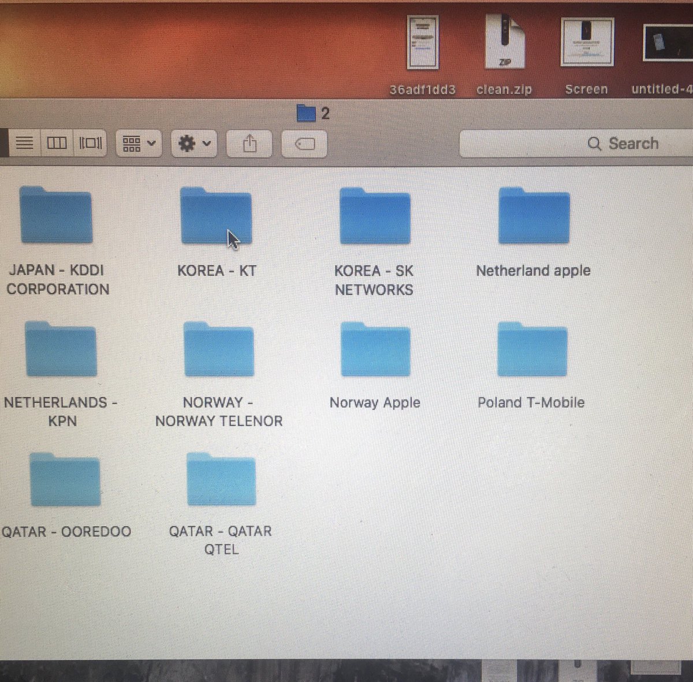Click the "Poland T-Mobile" folder name
This screenshot has height=682, width=693.
point(531,402)
